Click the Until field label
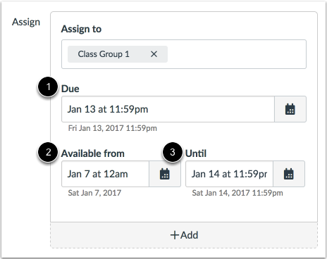 (196, 153)
